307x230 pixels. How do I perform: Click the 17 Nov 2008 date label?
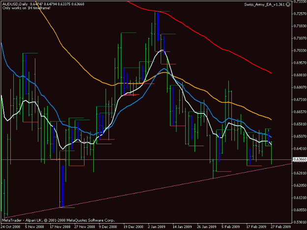pyautogui.click(x=60, y=227)
